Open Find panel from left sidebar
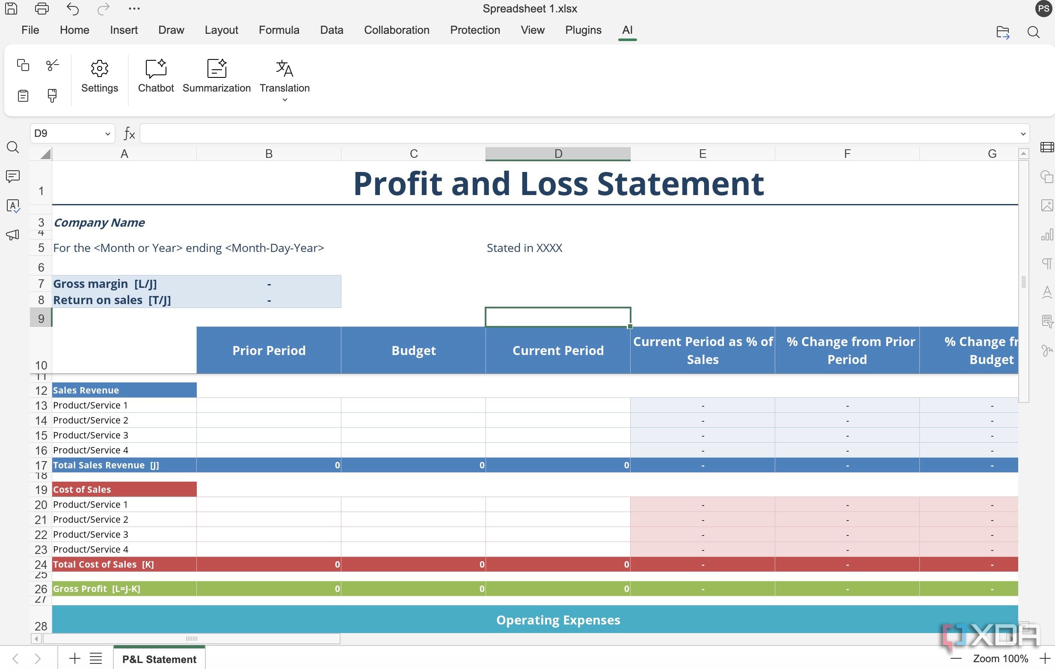Screen dimensions: 1055x669 pyautogui.click(x=13, y=147)
